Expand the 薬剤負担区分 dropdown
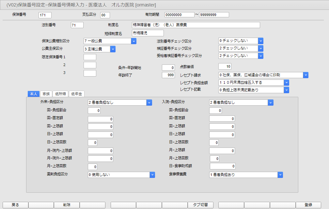The image size is (329, 209). [152, 174]
